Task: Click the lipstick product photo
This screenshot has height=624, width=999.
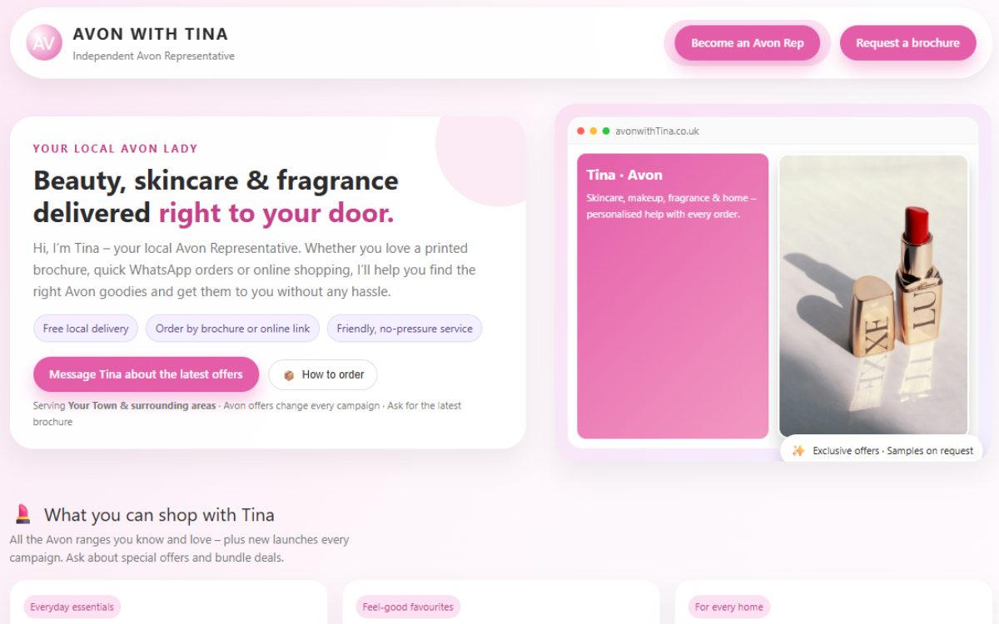Action: point(873,295)
